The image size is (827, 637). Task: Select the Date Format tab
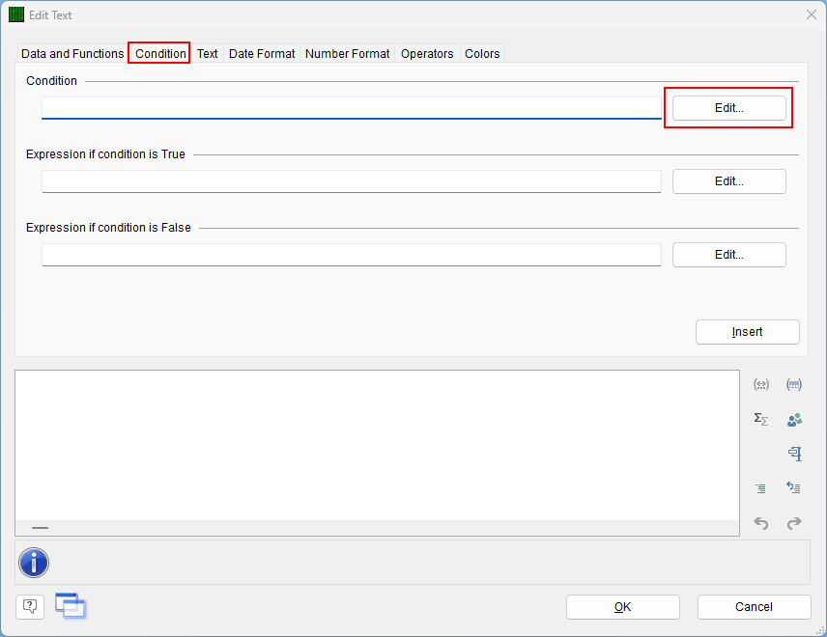261,54
